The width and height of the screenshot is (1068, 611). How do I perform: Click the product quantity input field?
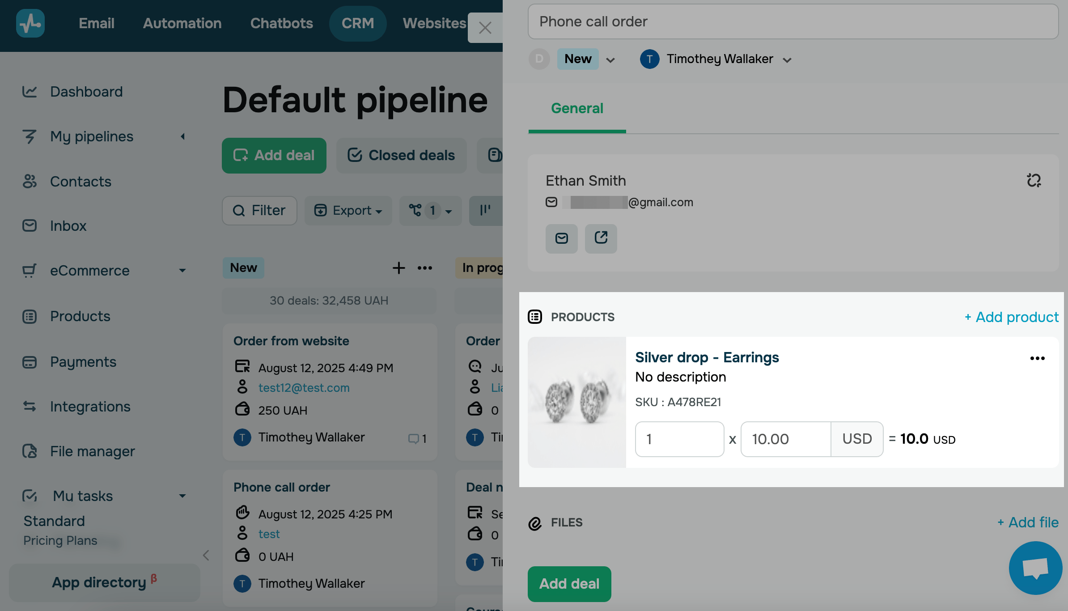point(679,439)
